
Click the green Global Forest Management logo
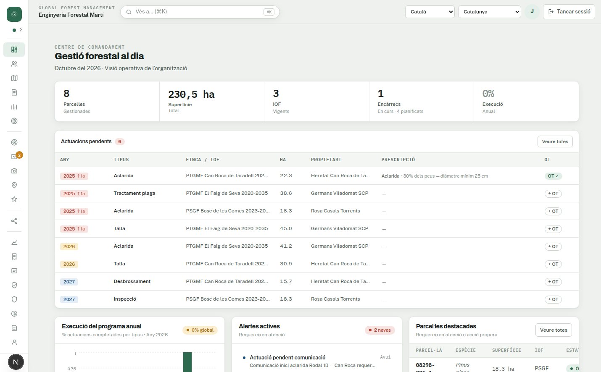tap(14, 14)
